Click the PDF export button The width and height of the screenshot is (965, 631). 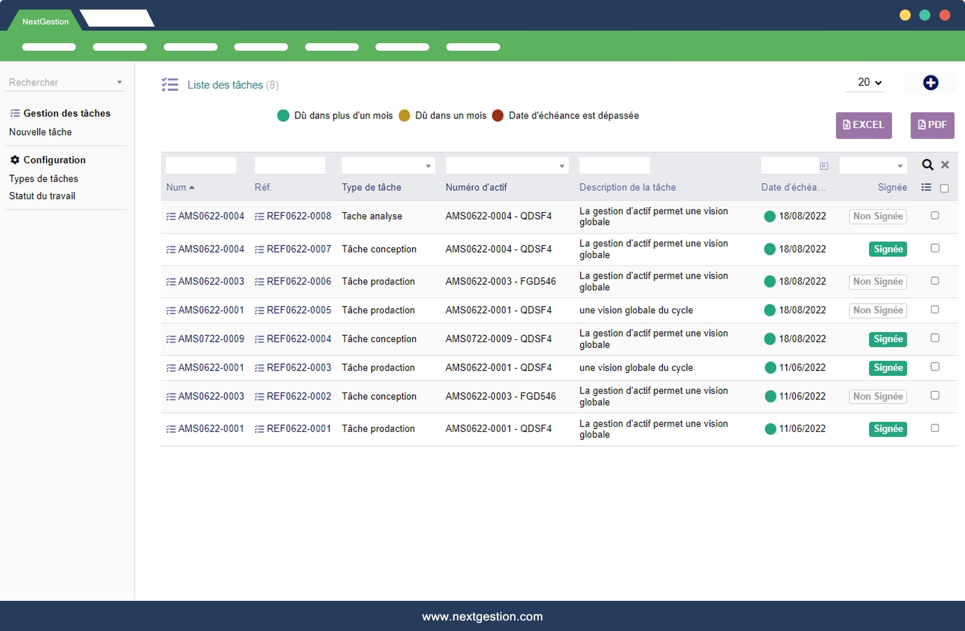coord(932,125)
